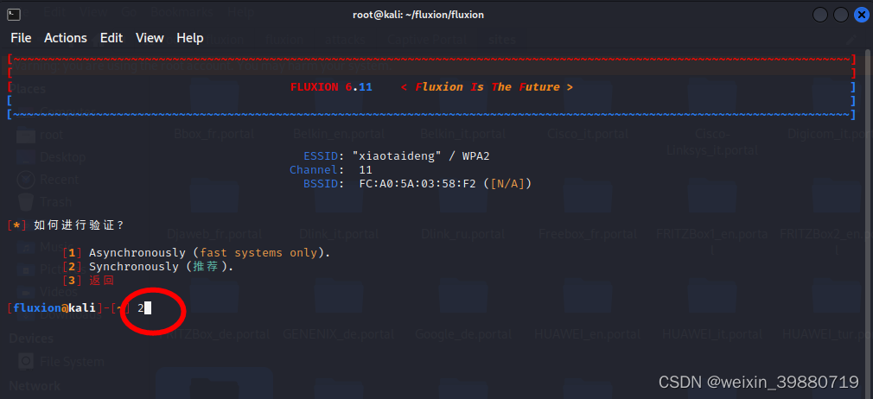
Task: Maximize the terminal window
Action: pos(841,15)
